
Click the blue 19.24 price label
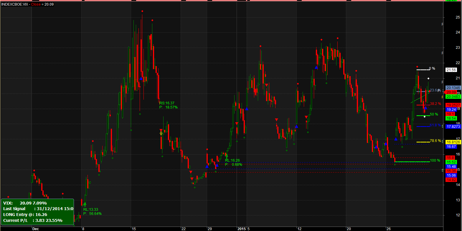coord(451,109)
